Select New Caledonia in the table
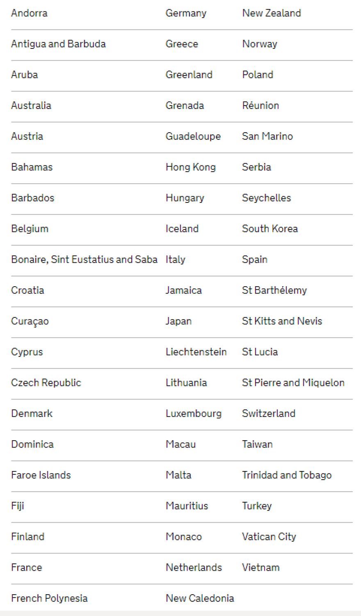The width and height of the screenshot is (361, 616). [199, 598]
